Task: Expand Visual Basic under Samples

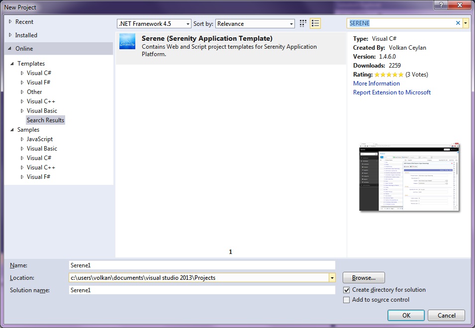Action: click(x=22, y=149)
